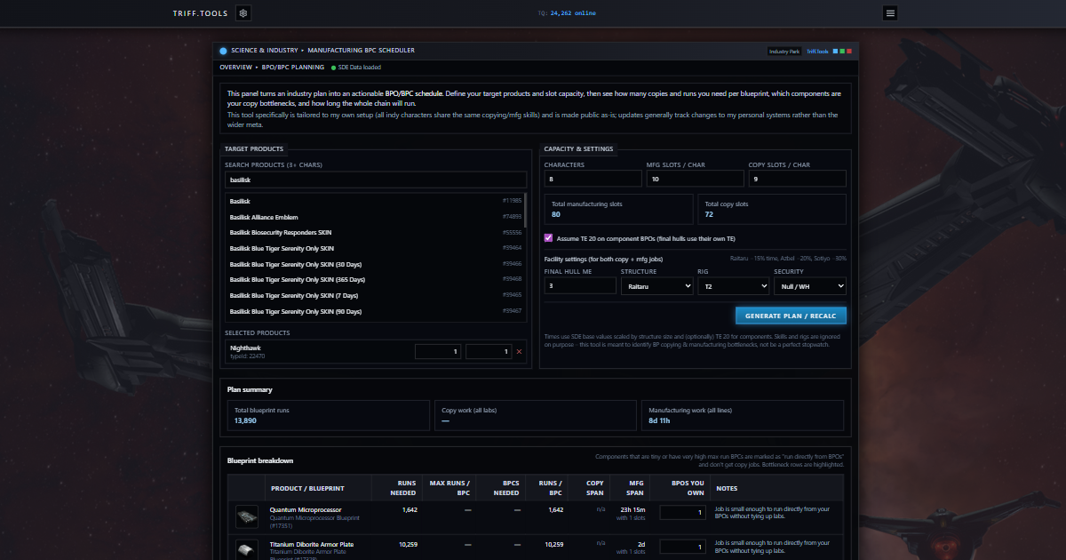Click the Characters input field
Screen dimensions: 1066x560
pos(591,180)
